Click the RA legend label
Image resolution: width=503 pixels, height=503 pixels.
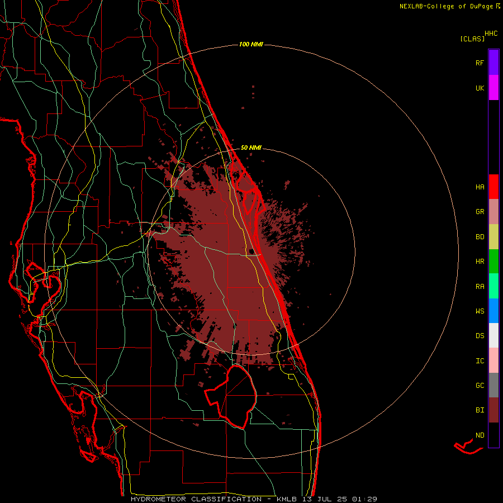point(480,287)
